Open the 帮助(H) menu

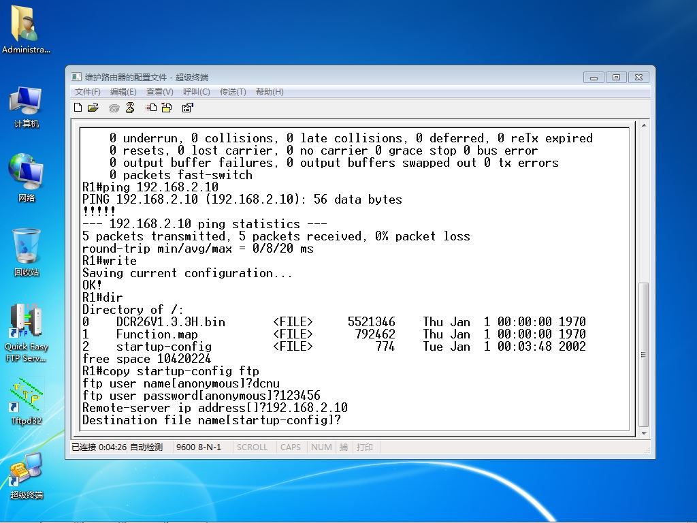tap(270, 92)
